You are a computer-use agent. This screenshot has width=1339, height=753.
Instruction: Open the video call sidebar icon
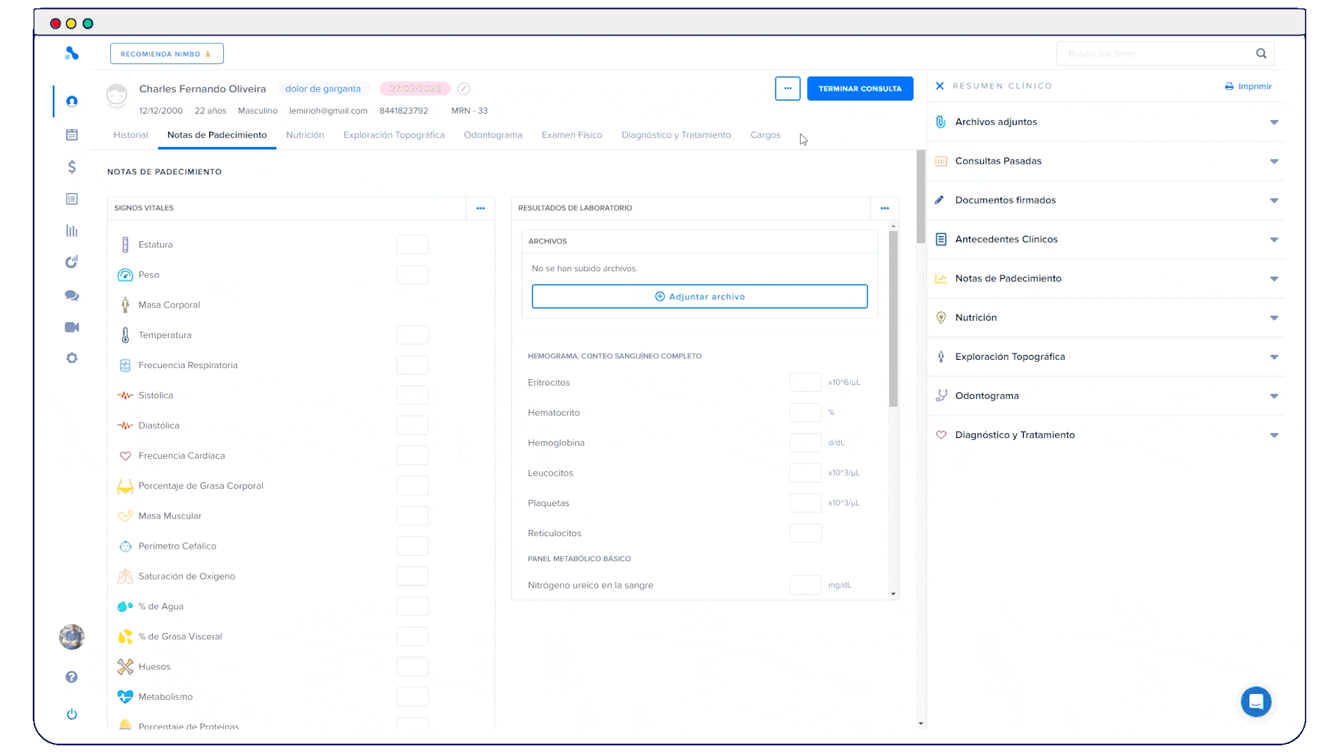[x=72, y=327]
